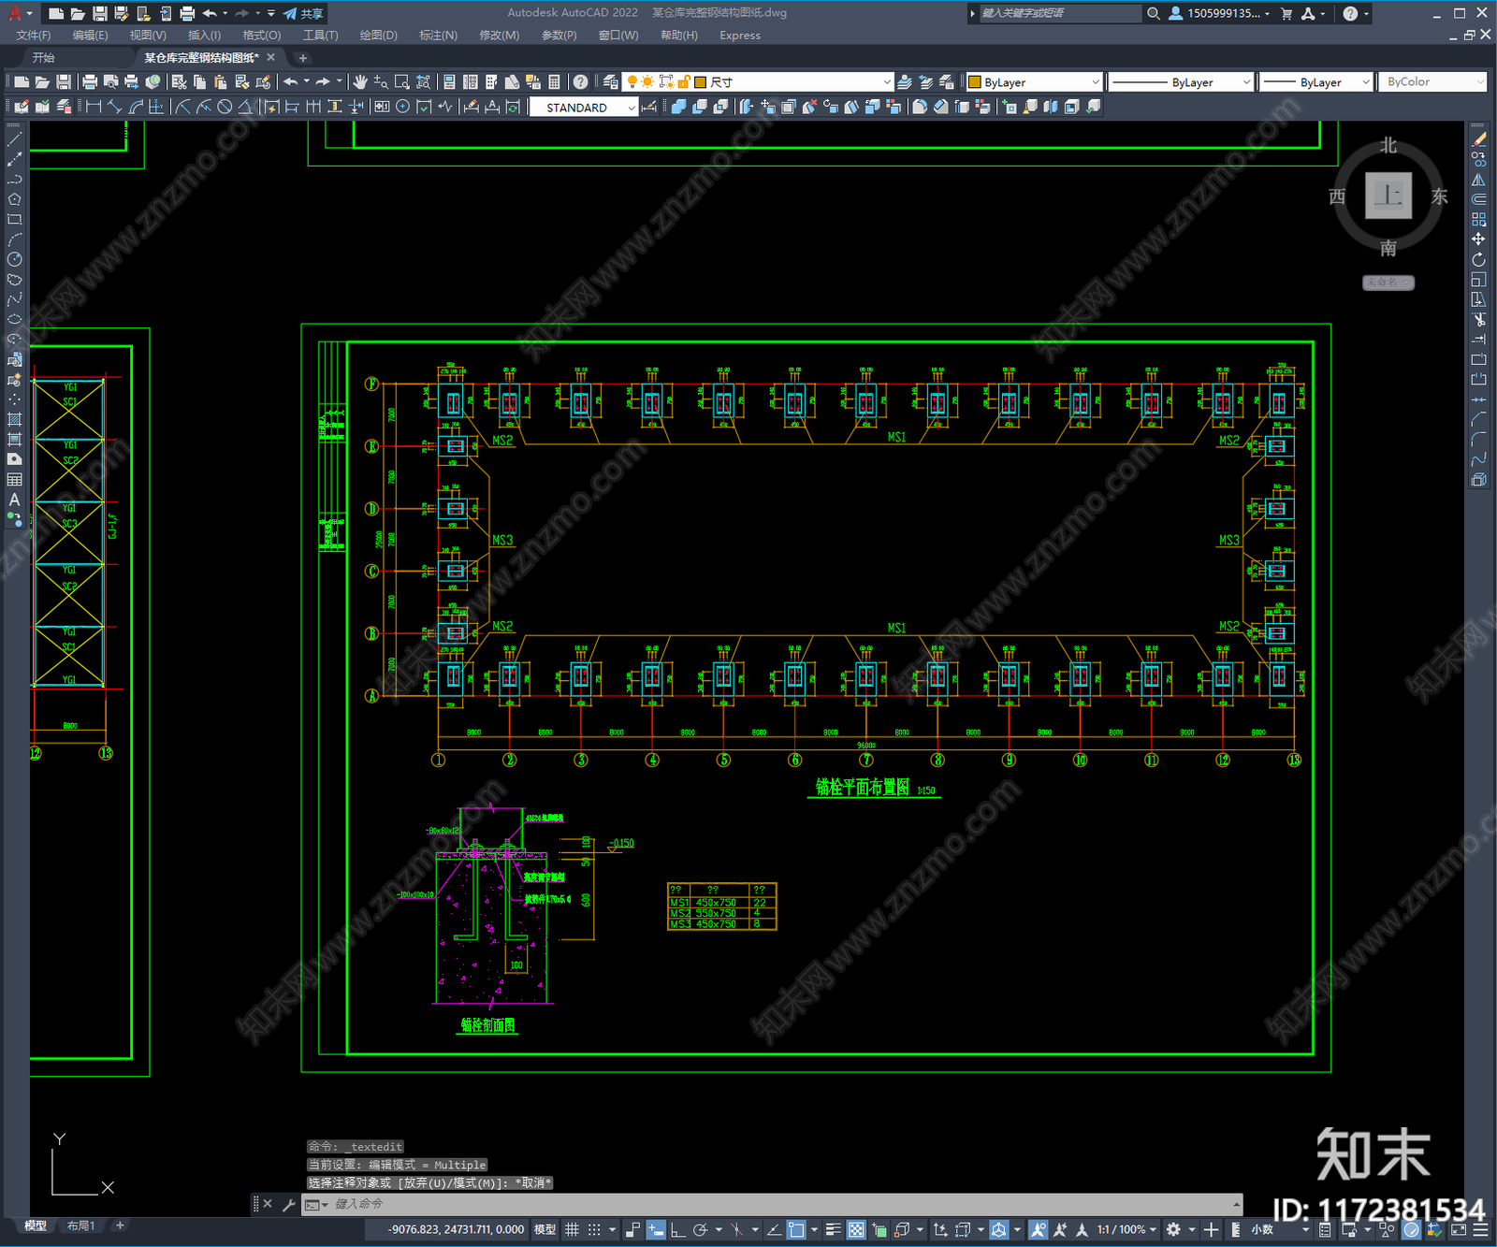1497x1247 pixels.
Task: Select the Move tool in modify toolbar
Action: [x=1478, y=239]
